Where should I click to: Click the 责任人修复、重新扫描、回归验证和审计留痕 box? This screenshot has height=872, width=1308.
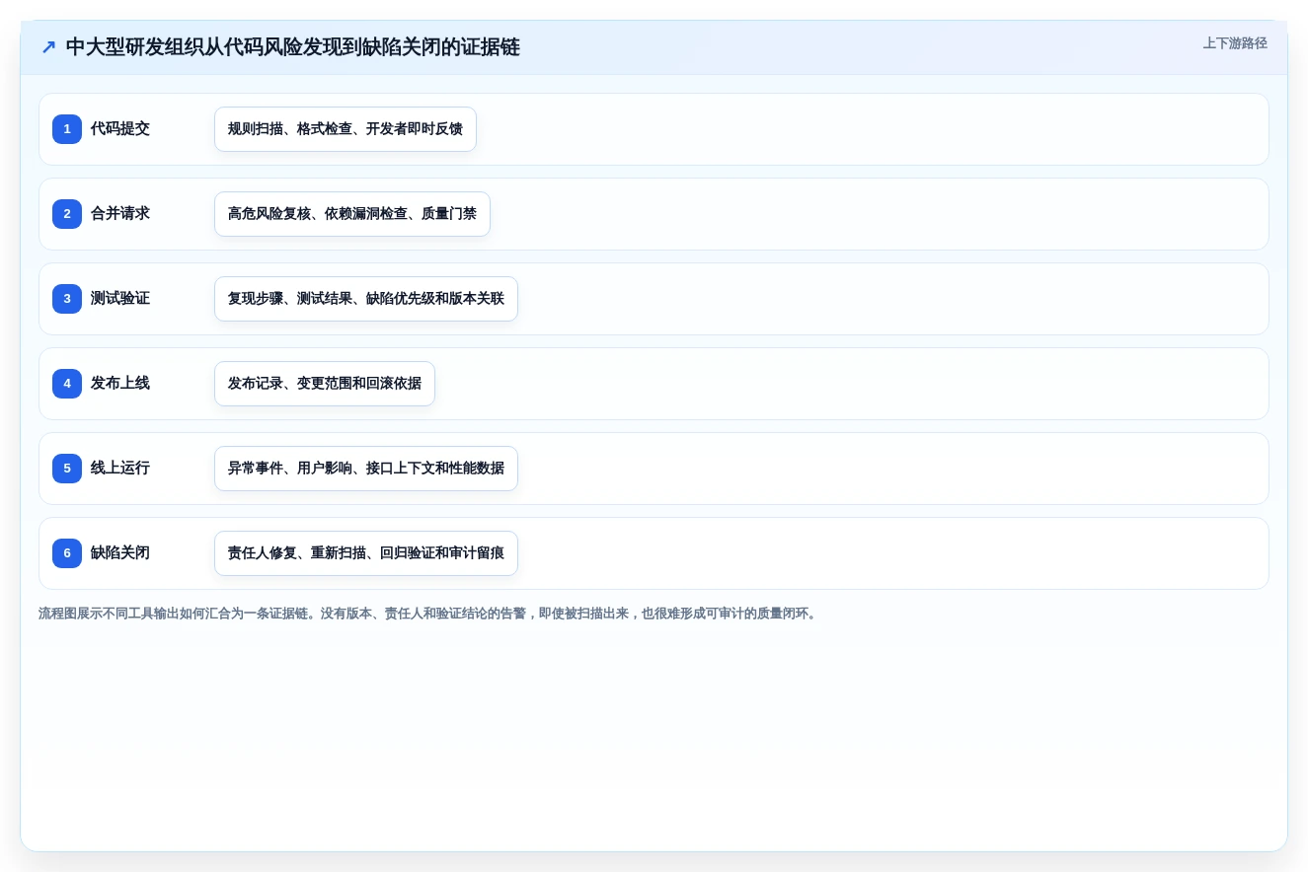click(366, 553)
